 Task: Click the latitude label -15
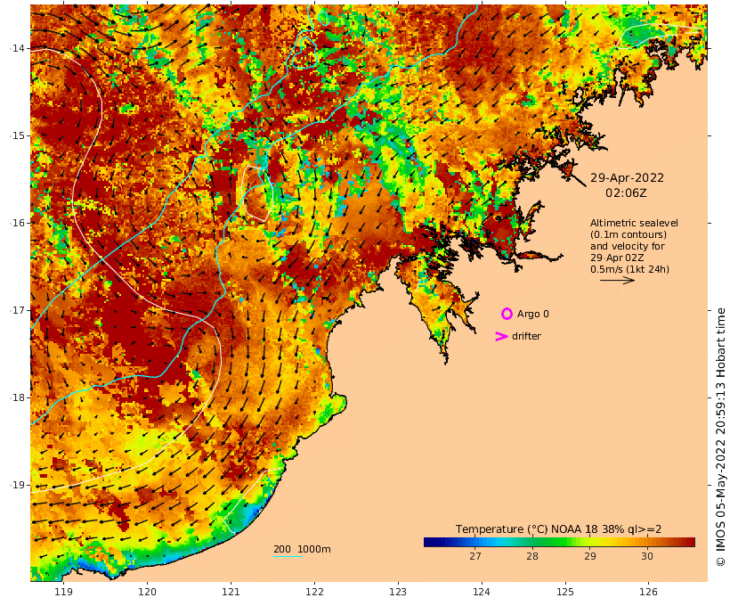click(x=17, y=135)
